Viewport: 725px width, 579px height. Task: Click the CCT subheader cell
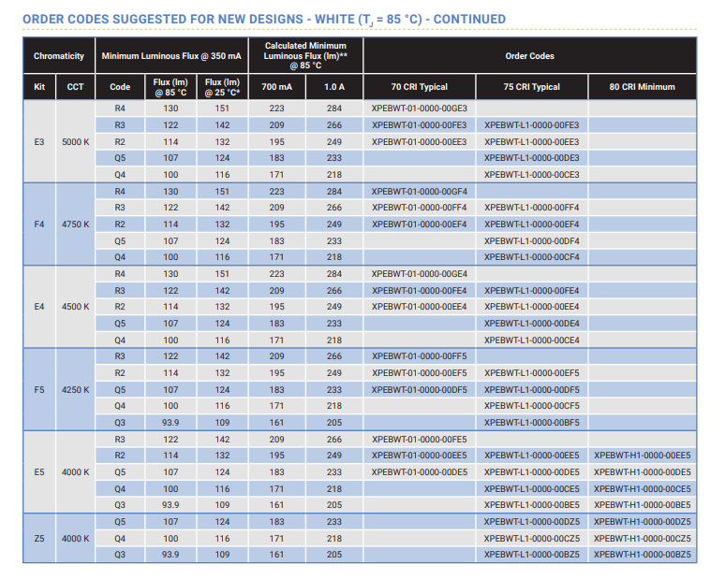(75, 87)
